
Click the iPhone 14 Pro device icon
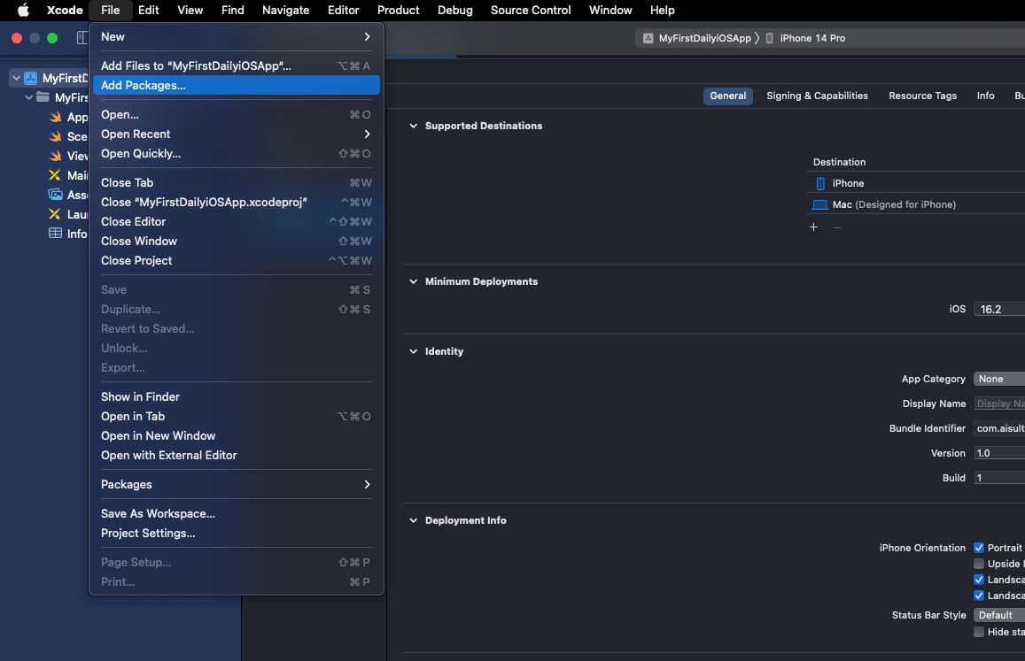tap(769, 38)
